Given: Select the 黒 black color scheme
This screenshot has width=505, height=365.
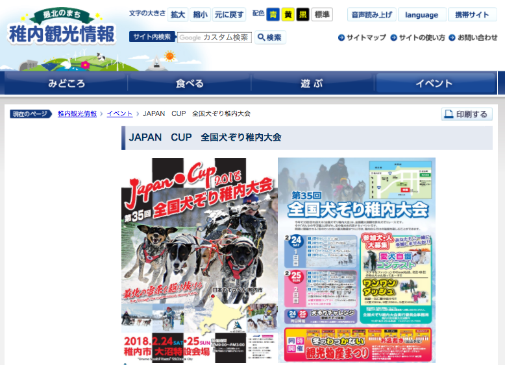Looking at the screenshot, I should pos(302,15).
